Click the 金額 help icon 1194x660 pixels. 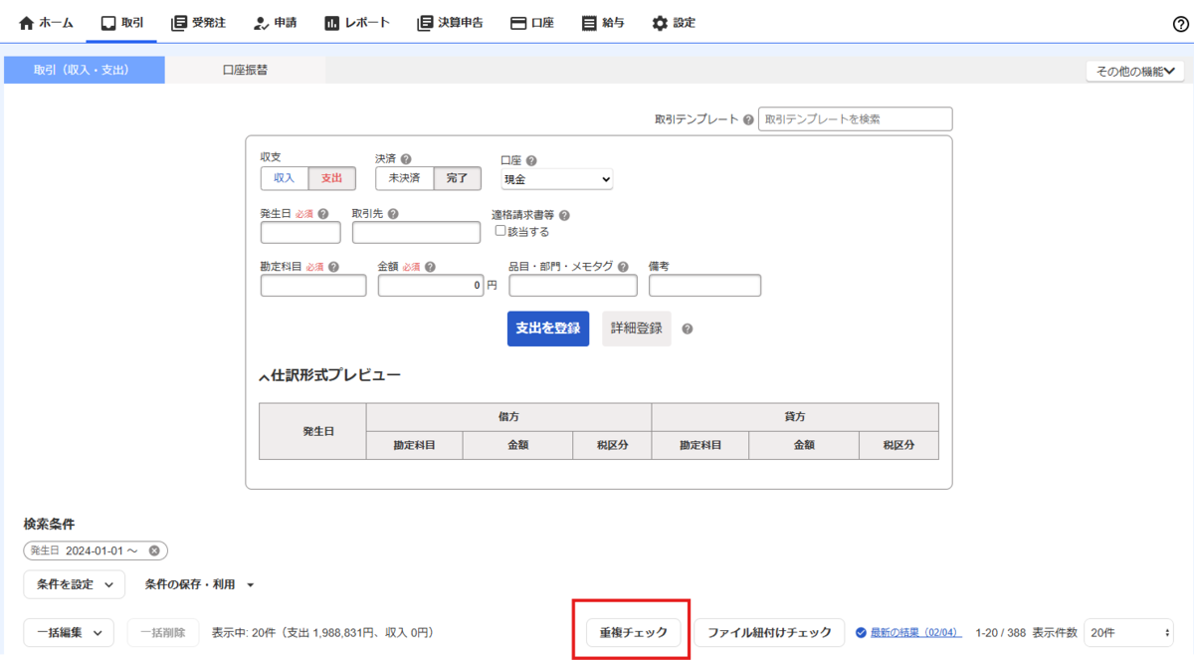429,267
